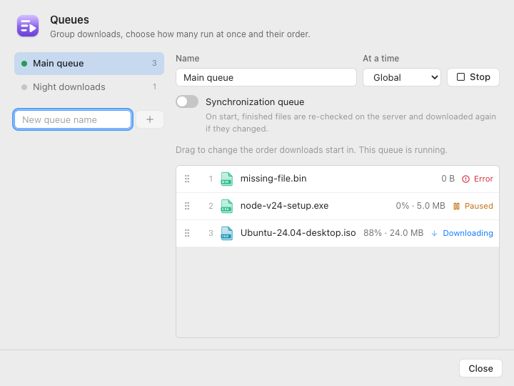Click the count 3 badge on Main queue
Screen dimensions: 514x386
(154, 64)
